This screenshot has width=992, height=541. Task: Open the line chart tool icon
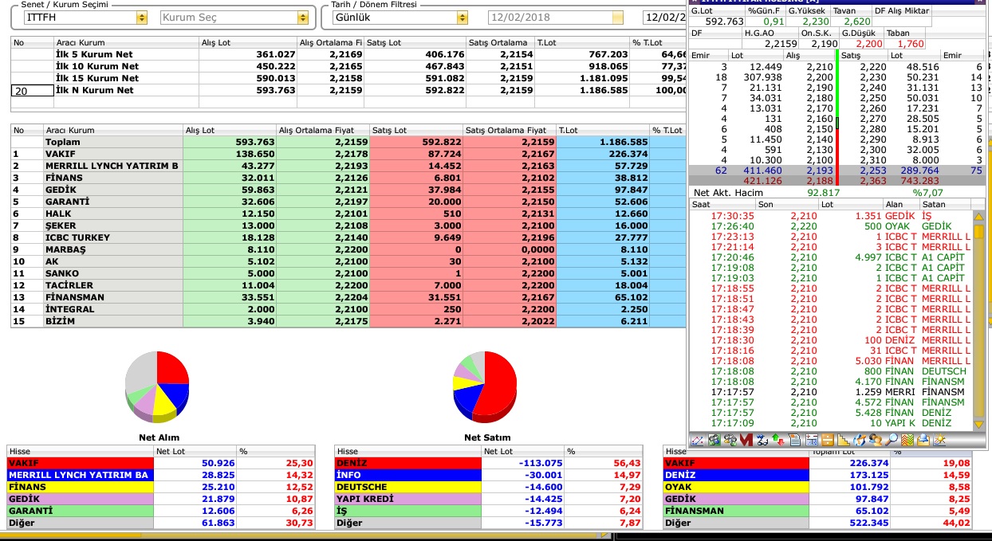698,440
